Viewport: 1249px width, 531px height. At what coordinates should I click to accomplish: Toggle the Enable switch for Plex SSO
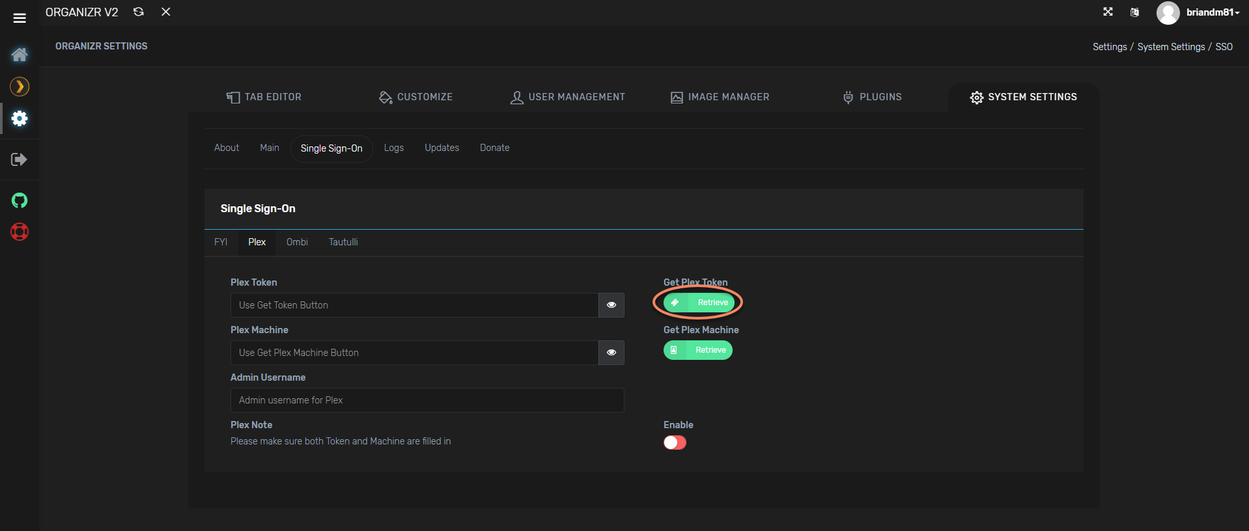[x=675, y=442]
